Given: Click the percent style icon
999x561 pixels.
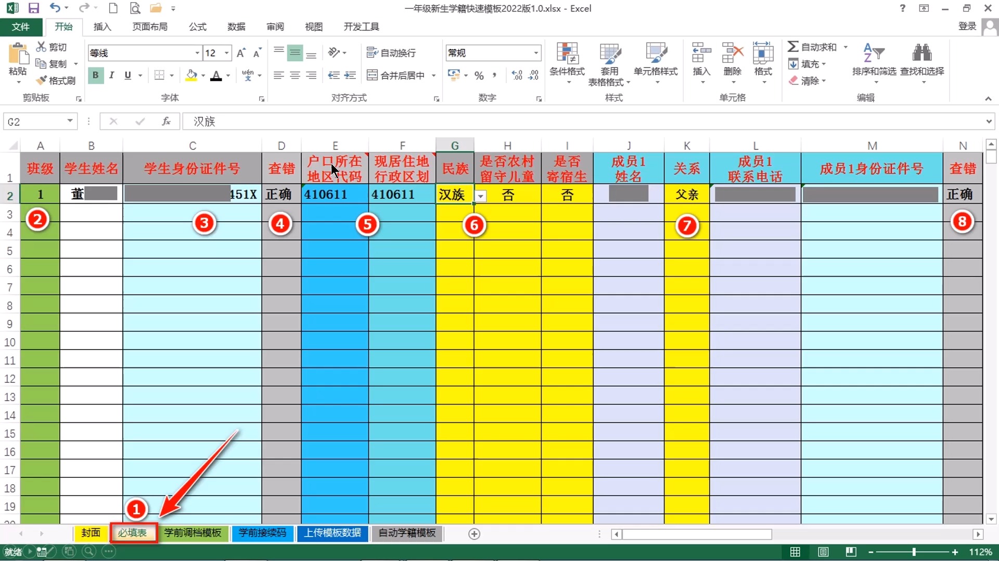Looking at the screenshot, I should (x=479, y=76).
